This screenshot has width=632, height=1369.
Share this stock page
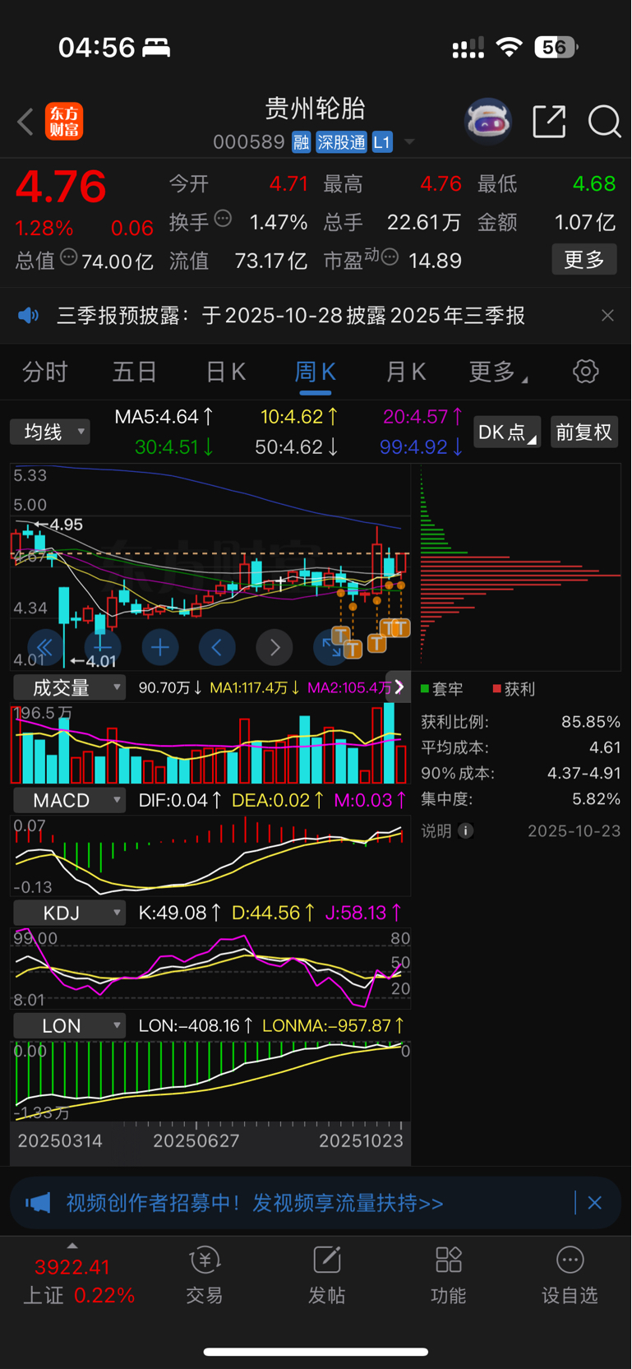coord(549,122)
